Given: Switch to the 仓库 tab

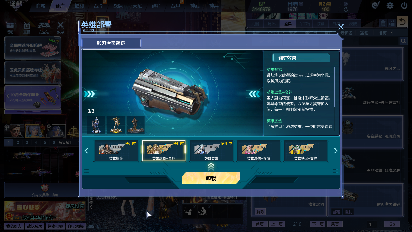Looking at the screenshot, I should point(60,6).
